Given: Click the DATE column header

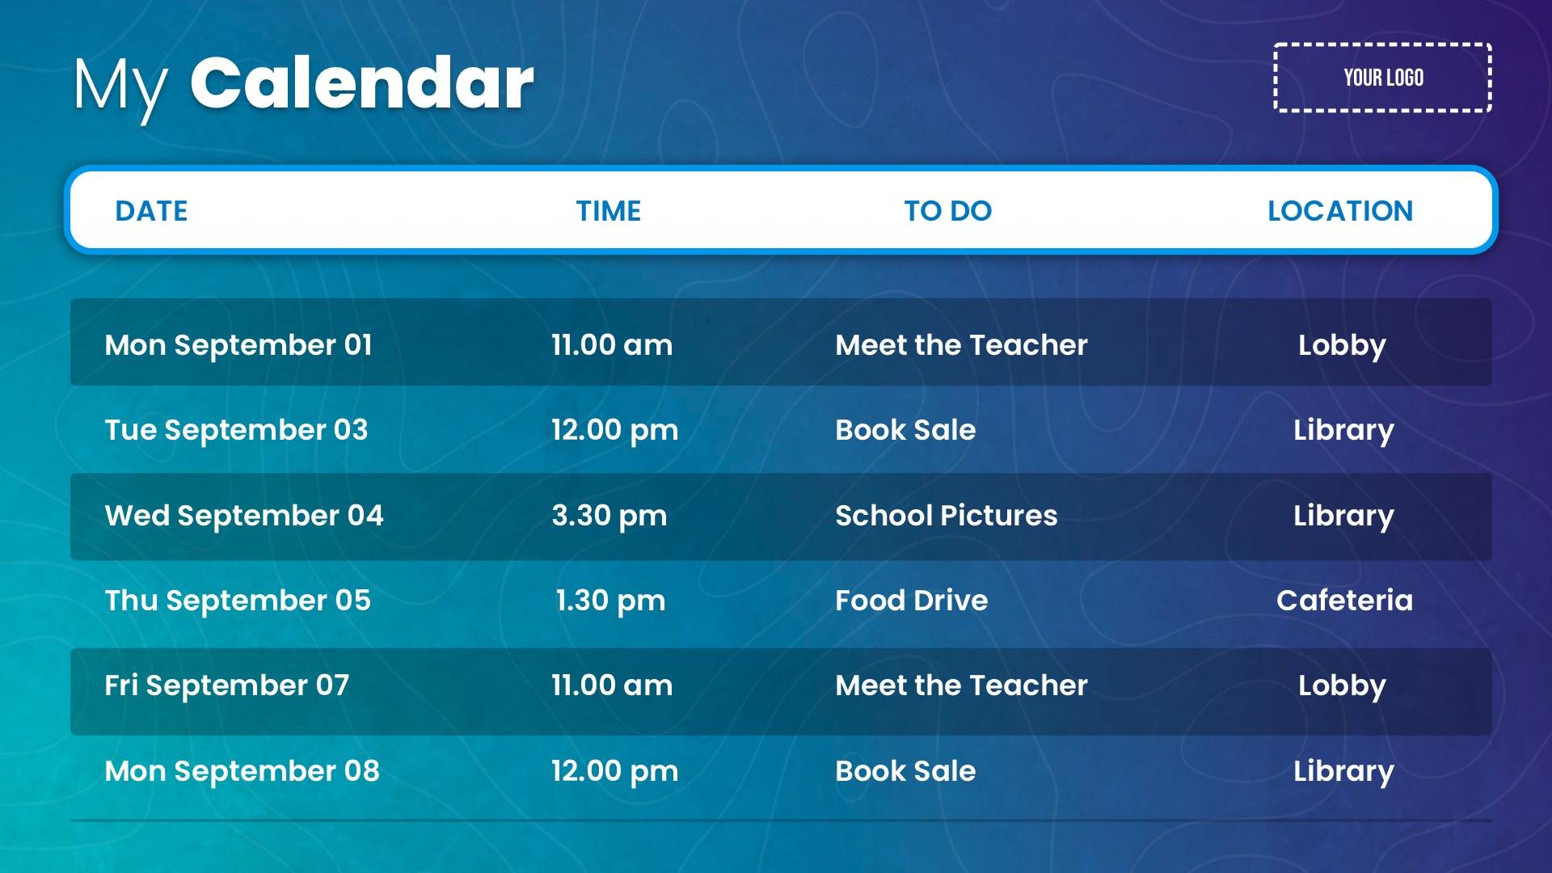Looking at the screenshot, I should (151, 211).
